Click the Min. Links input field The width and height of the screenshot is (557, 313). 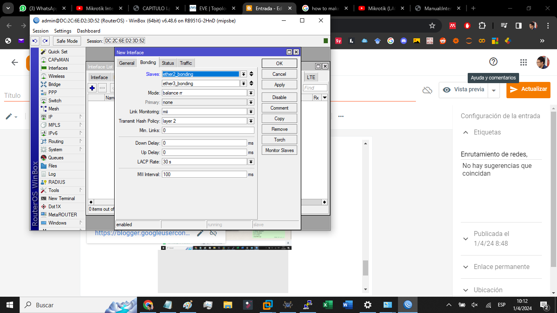[x=208, y=130]
